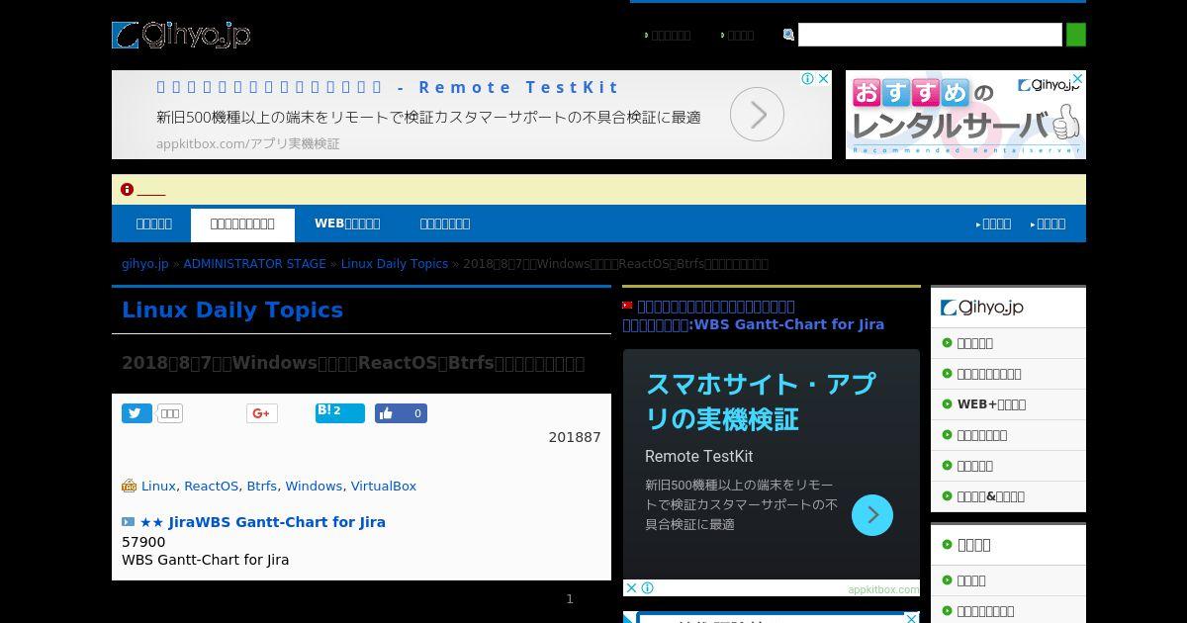Open the ReactOS tag

coord(211,486)
